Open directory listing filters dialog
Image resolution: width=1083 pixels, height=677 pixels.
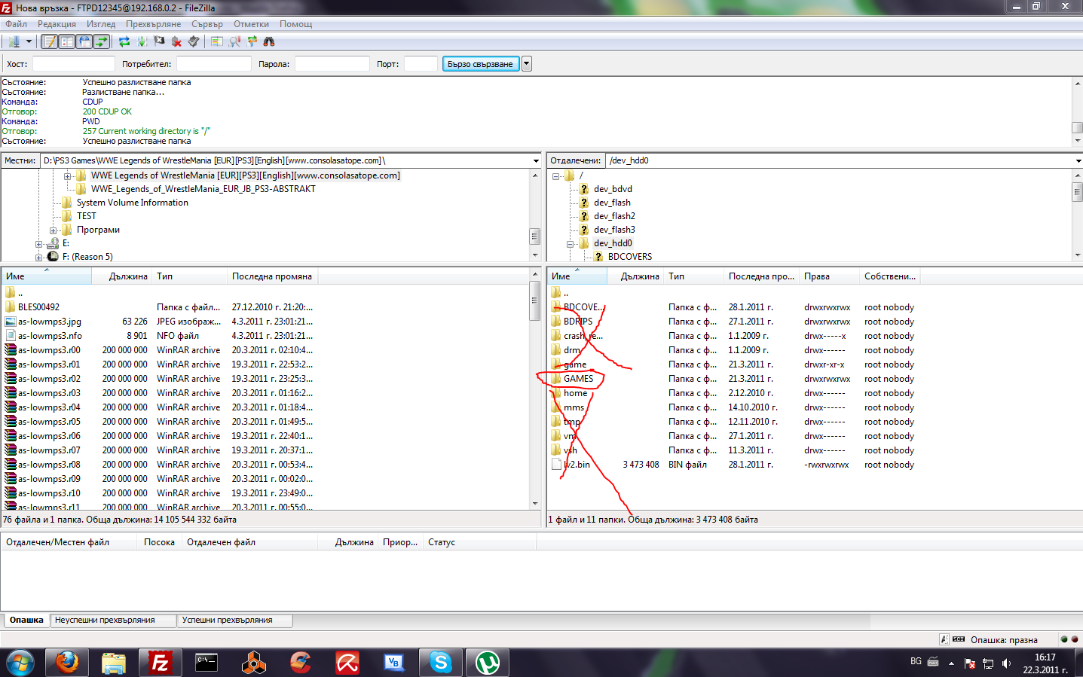(217, 41)
